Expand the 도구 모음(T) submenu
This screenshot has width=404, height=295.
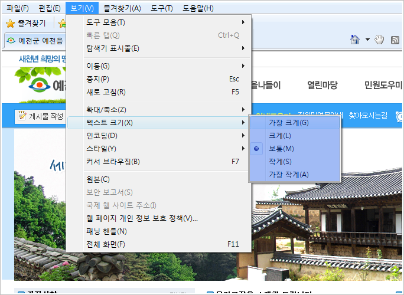[159, 22]
